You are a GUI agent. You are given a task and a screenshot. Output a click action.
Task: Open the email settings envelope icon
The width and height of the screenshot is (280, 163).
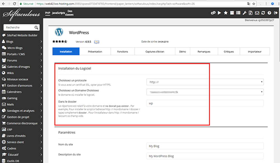coord(257,13)
